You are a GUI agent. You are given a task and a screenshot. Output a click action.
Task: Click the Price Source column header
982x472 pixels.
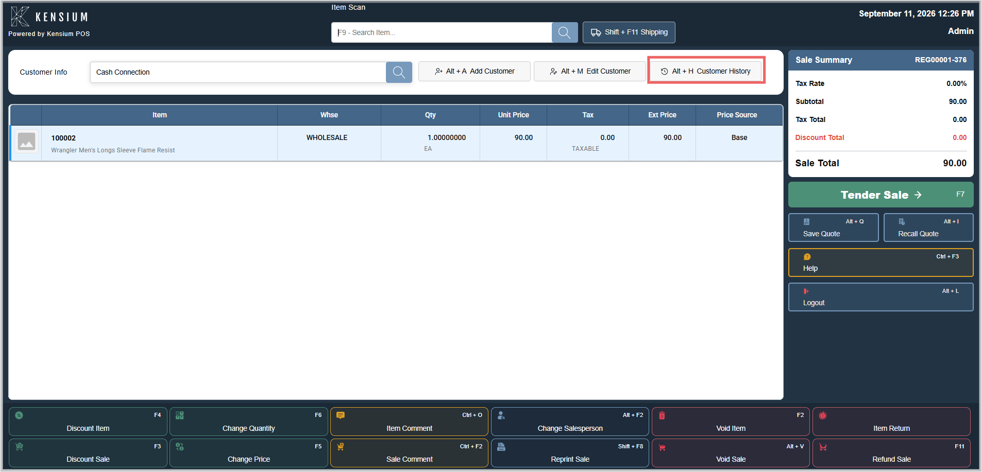tap(737, 115)
